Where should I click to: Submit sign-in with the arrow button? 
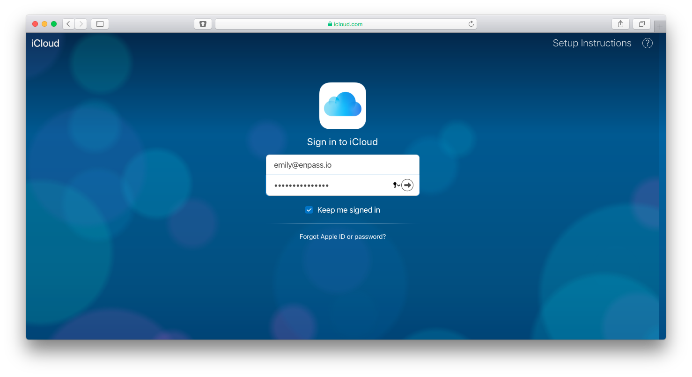pyautogui.click(x=407, y=185)
